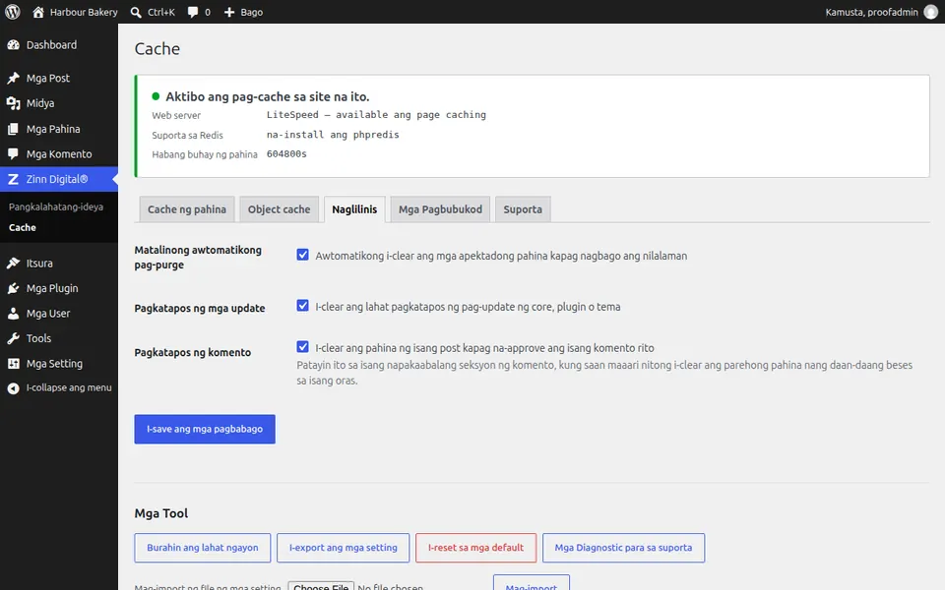Open Mga Diagnostic para sa suporta

[623, 548]
